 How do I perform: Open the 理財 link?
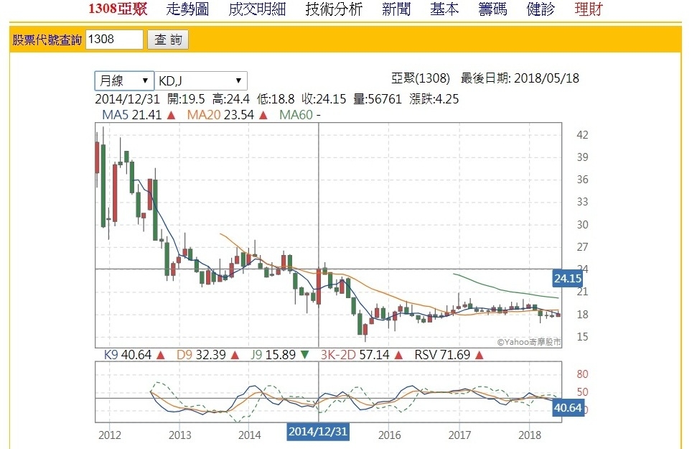(589, 9)
